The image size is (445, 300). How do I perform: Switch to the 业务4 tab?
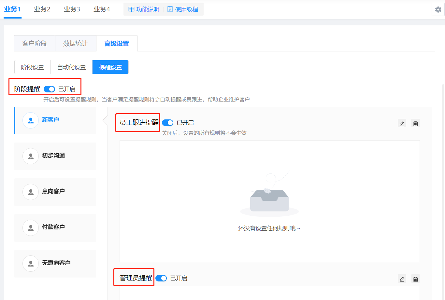[x=102, y=9]
